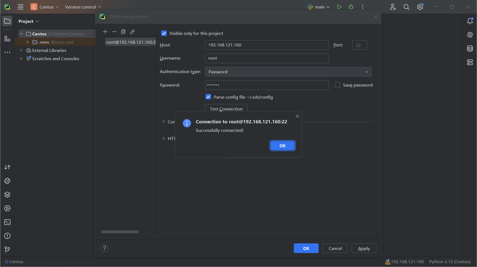Open the Services tool window
This screenshot has width=477, height=267.
pos(7,208)
